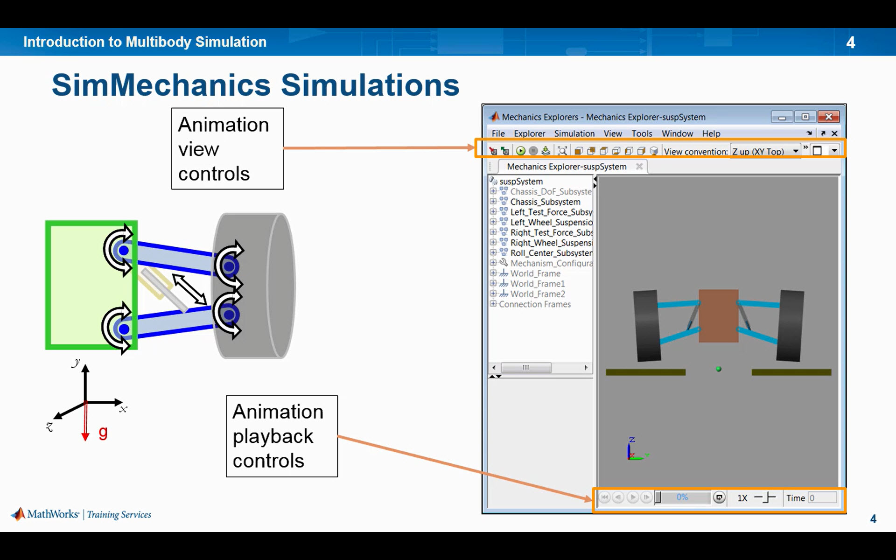896x560 pixels.
Task: Expand the World_Frame node
Action: [x=494, y=273]
